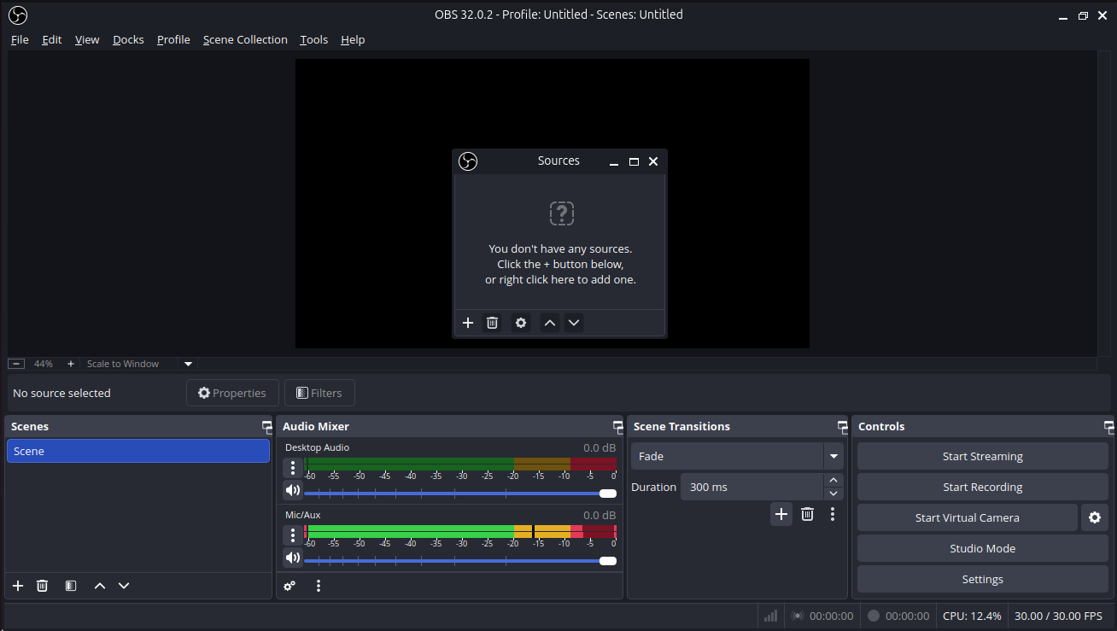Viewport: 1117px width, 631px height.
Task: Open the Scene Collection menu
Action: tap(245, 39)
